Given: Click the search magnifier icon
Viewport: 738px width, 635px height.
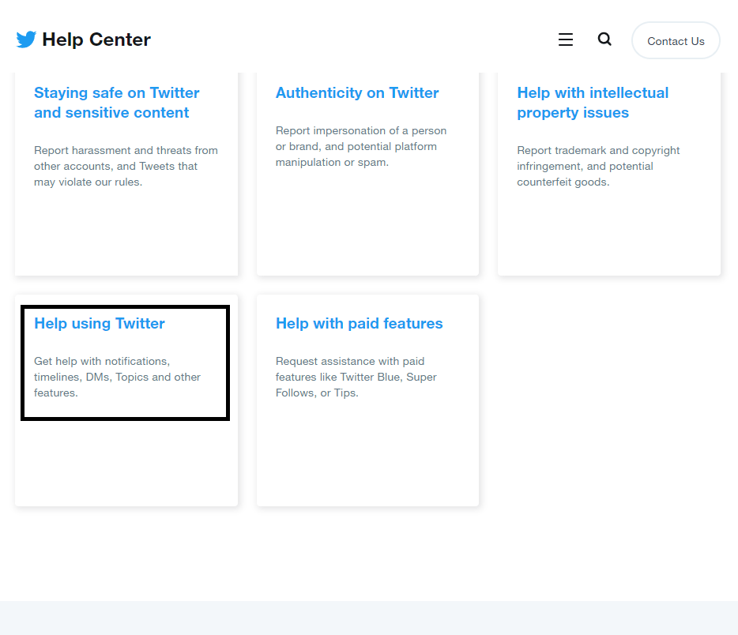Looking at the screenshot, I should pos(604,39).
